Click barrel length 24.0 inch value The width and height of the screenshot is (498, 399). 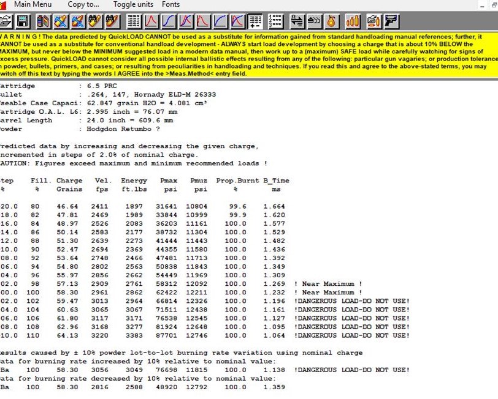(x=106, y=121)
